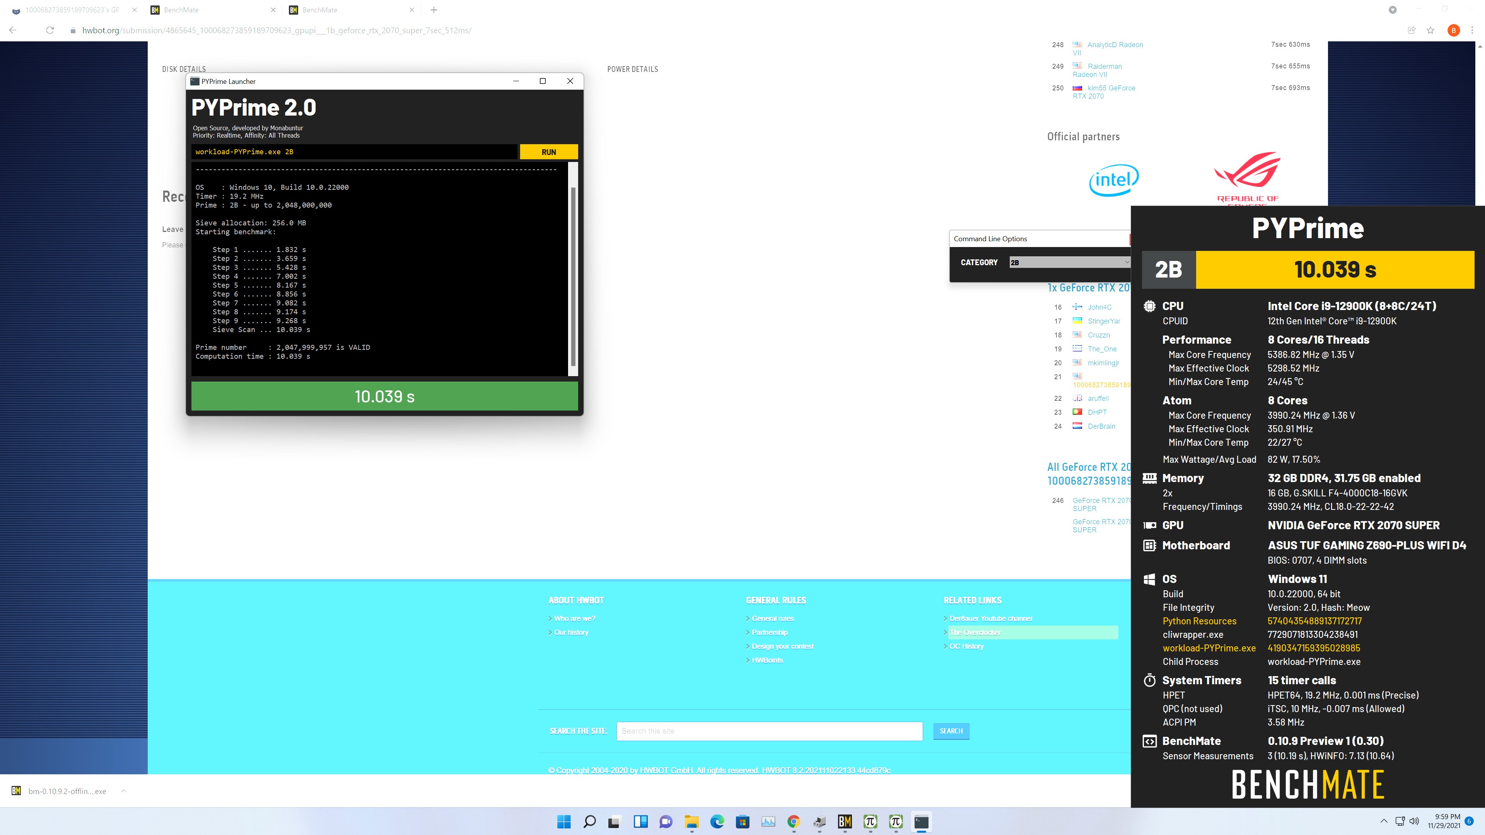Open File Explorer from the taskbar
This screenshot has height=835, width=1485.
pyautogui.click(x=691, y=822)
